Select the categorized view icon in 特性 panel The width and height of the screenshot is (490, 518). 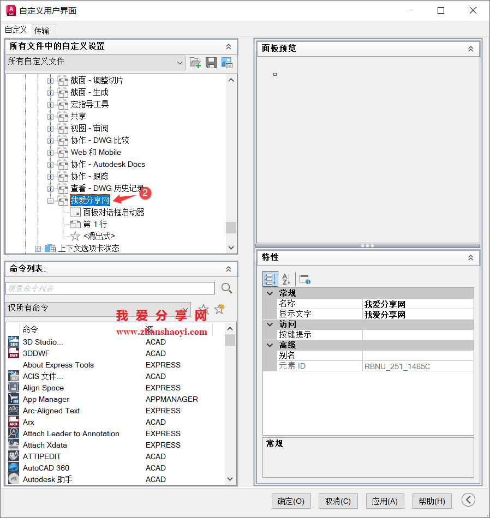pyautogui.click(x=270, y=279)
